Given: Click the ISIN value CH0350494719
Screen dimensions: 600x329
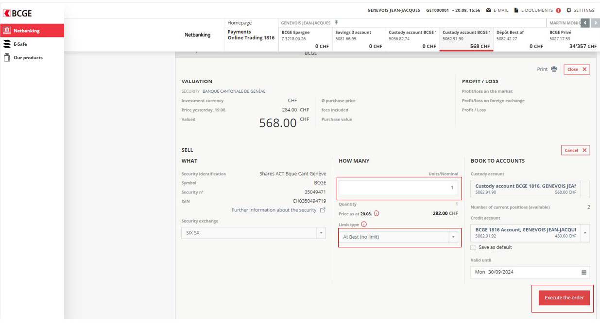Looking at the screenshot, I should (309, 201).
